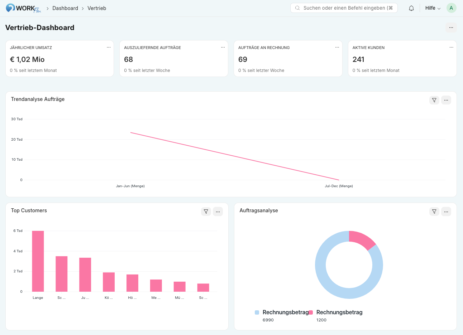Open the Vertrieb-Dashboard page options menu
463x335 pixels.
451,28
